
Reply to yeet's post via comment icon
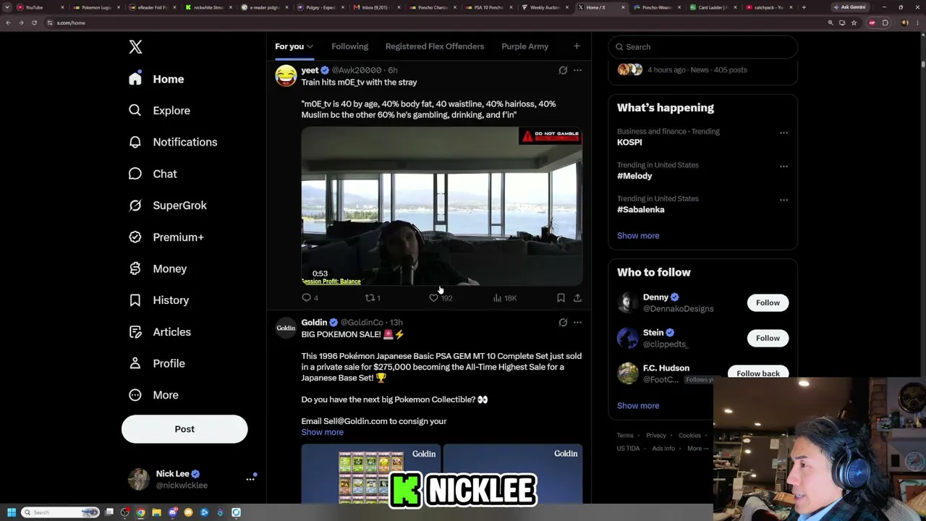(x=306, y=297)
